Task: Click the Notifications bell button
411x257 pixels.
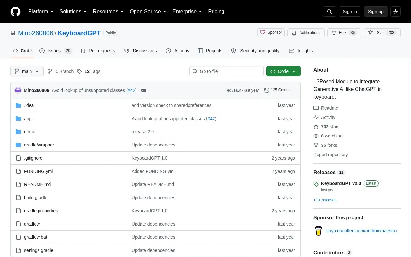Action: 306,33
